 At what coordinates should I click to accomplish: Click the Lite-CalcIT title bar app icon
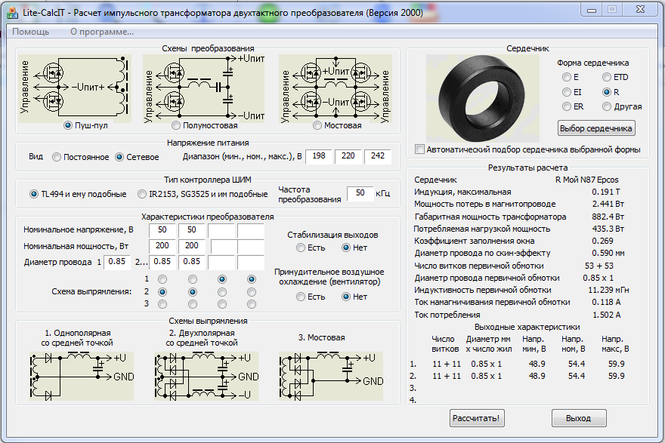13,13
